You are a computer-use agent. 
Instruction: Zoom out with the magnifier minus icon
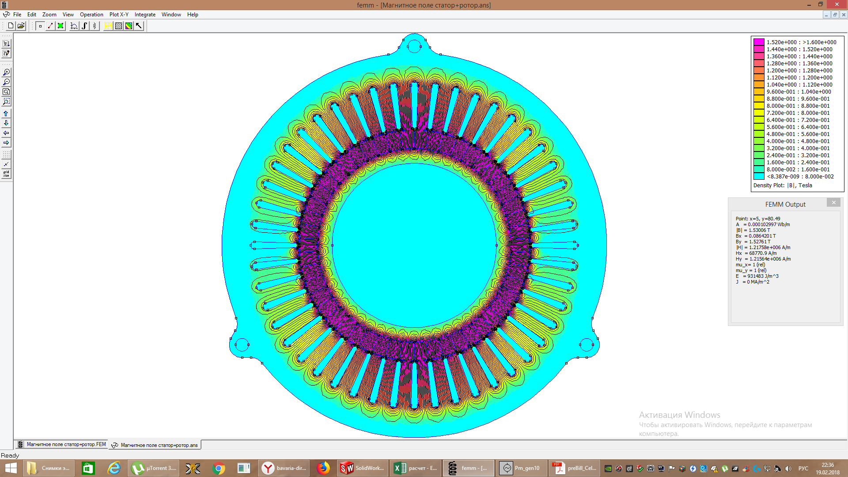(x=6, y=82)
